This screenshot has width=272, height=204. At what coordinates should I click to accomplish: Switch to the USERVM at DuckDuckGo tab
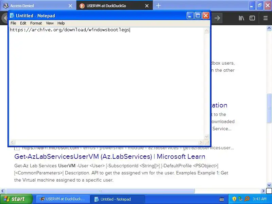pyautogui.click(x=115, y=6)
